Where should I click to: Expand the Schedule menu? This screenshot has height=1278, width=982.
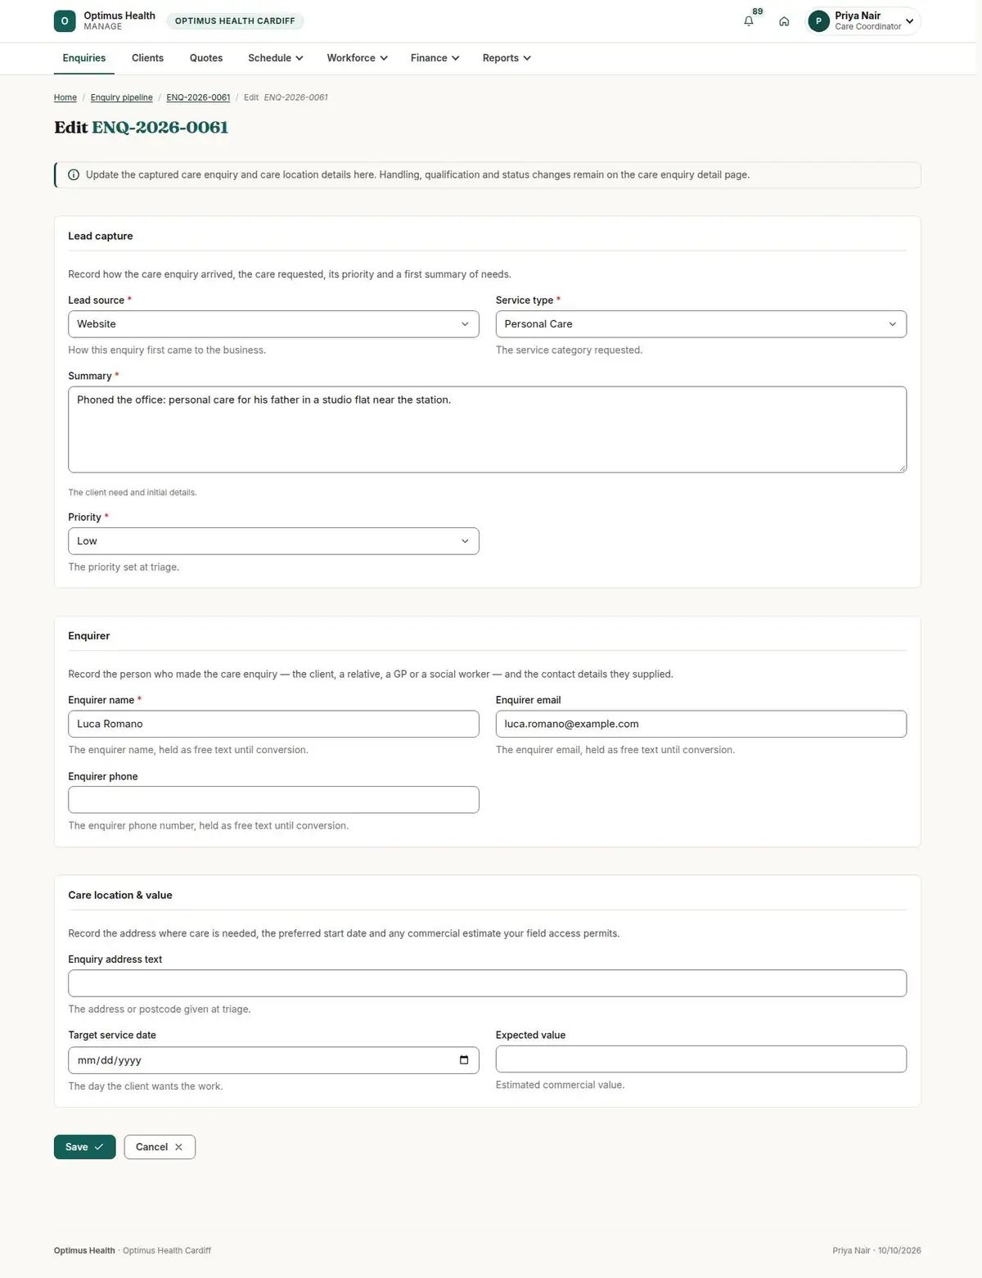coord(276,58)
